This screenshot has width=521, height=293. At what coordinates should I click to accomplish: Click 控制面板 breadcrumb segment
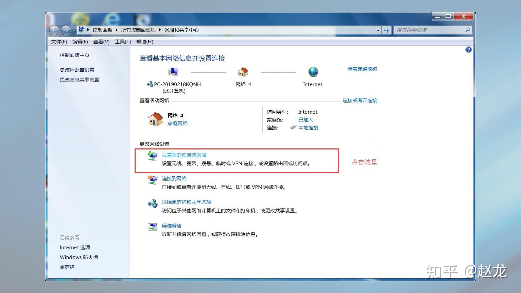click(102, 30)
